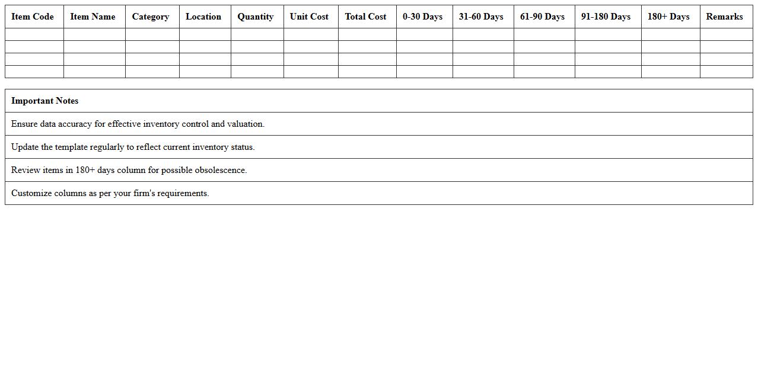Click the Item Code column header
The height and width of the screenshot is (385, 758).
pos(33,17)
